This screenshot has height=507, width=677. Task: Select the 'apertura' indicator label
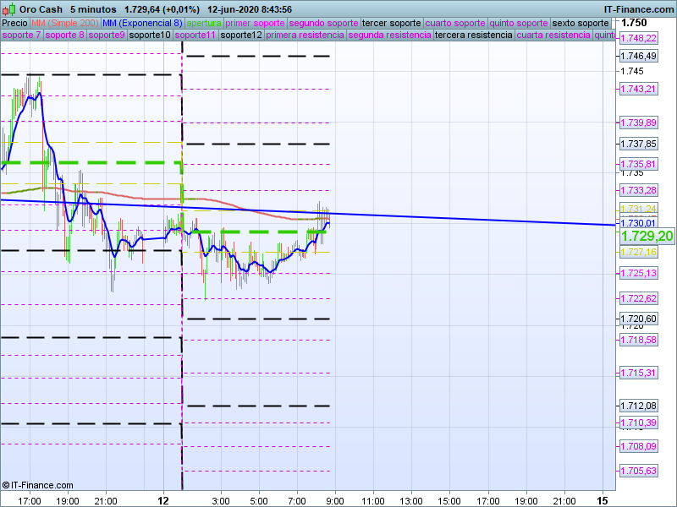(204, 23)
